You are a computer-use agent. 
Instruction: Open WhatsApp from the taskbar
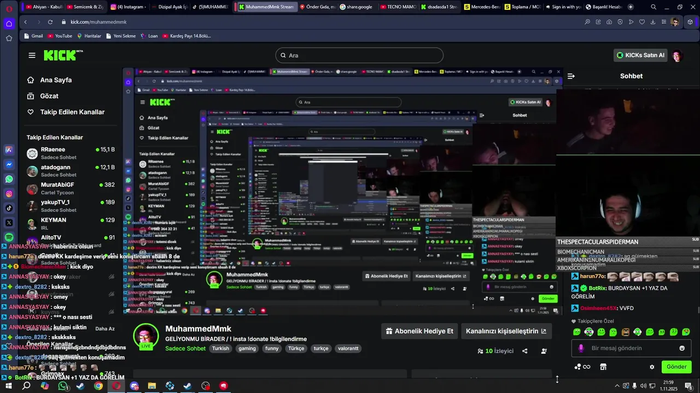click(x=63, y=386)
